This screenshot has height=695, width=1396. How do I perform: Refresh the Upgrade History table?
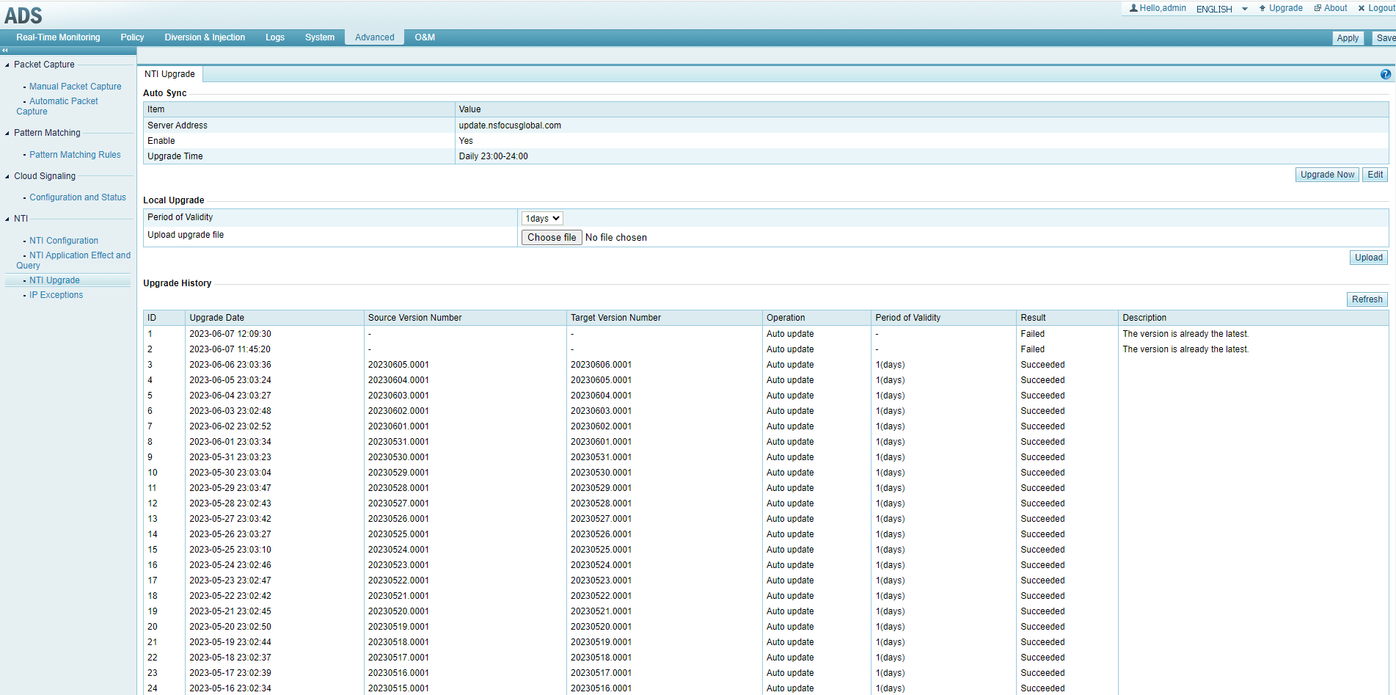pos(1367,299)
